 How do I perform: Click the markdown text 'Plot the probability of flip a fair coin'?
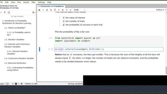[x=72, y=32]
